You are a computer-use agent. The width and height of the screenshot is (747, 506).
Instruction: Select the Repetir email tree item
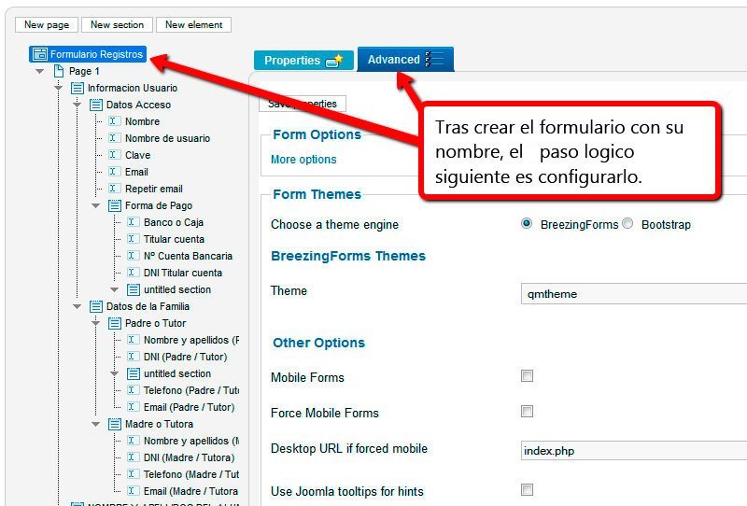154,189
